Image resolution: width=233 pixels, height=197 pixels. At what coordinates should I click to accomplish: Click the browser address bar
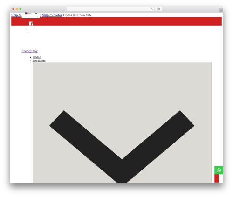(110, 9)
